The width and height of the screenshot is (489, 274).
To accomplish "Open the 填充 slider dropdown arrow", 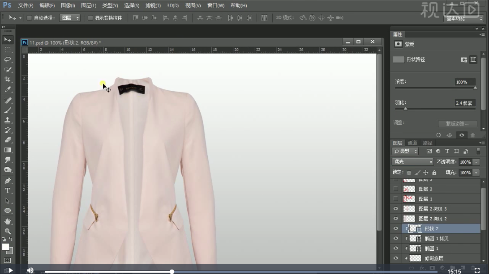I will [x=476, y=173].
